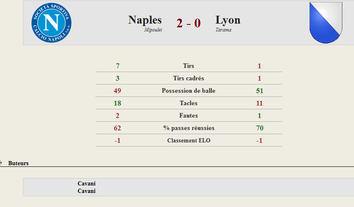Open the Naples team name
Screen dimensions: 354x207
[145, 20]
